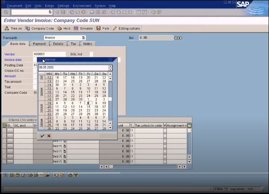269x194 pixels.
Task: Decrease calendar date with down spinner arrow
Action: (110, 69)
